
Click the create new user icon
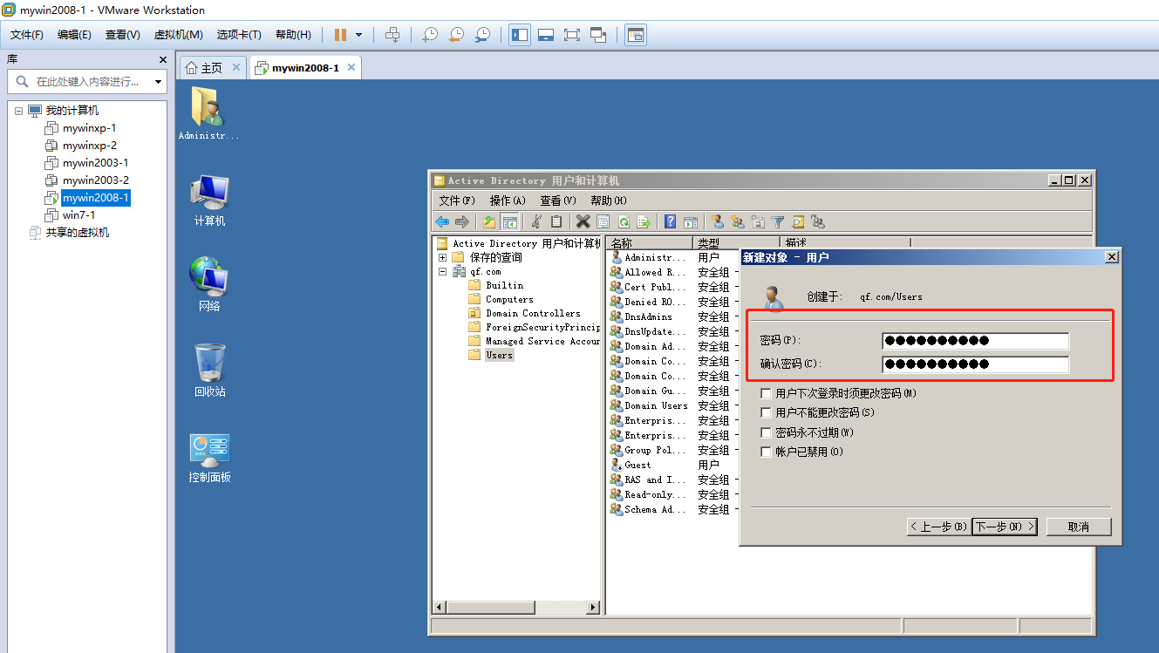pos(718,221)
